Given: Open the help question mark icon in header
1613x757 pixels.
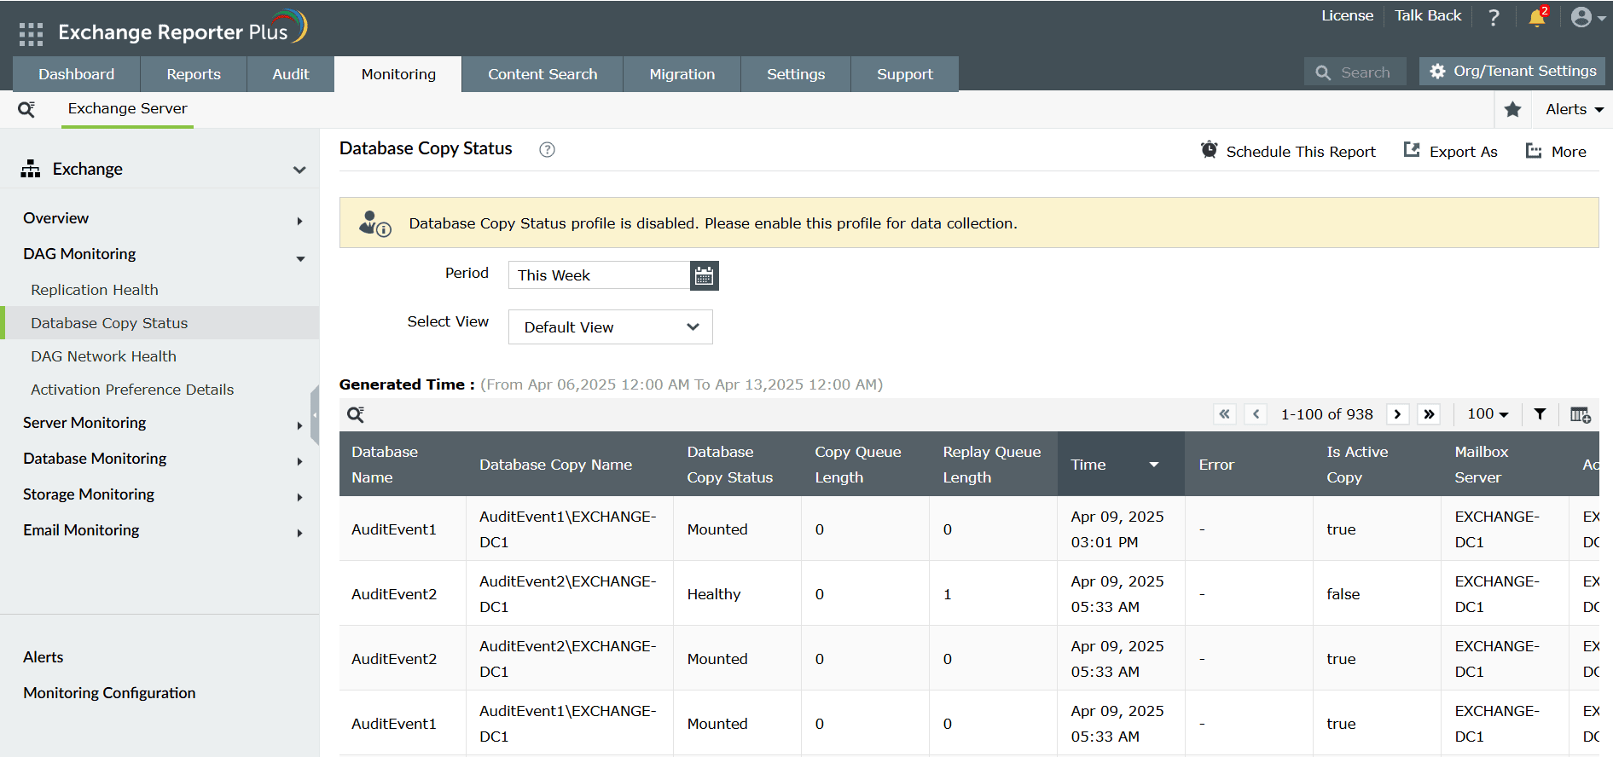Looking at the screenshot, I should click(1494, 18).
